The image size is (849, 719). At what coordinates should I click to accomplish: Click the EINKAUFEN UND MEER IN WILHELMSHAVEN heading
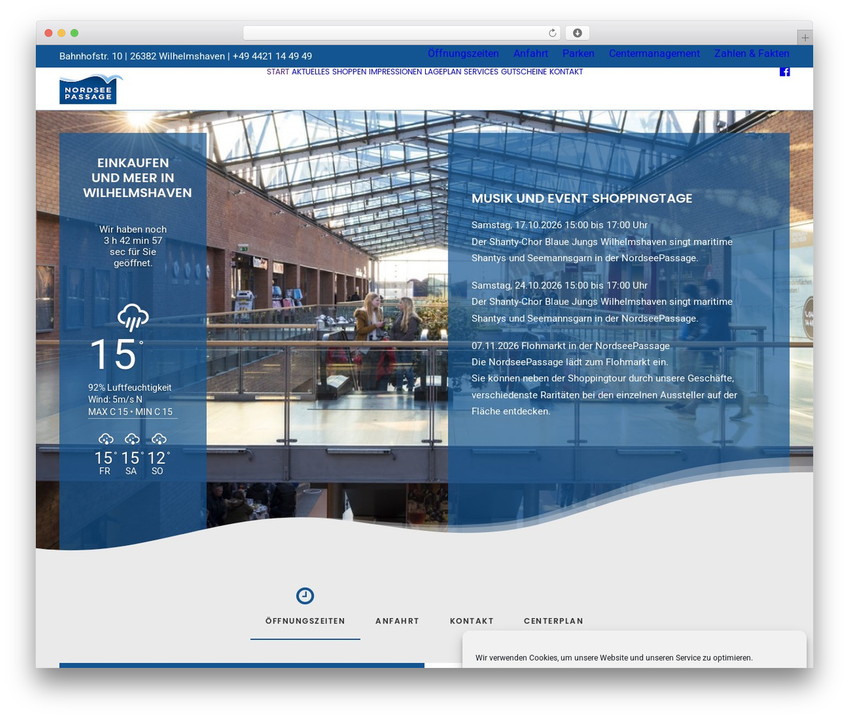(x=137, y=178)
